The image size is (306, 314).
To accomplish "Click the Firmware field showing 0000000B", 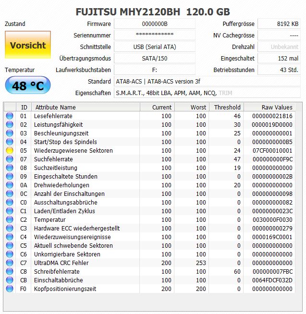I will pos(155,24).
